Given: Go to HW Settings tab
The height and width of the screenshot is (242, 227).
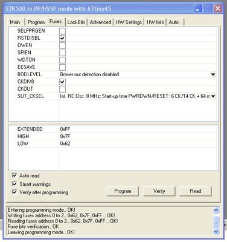Looking at the screenshot, I should [x=129, y=22].
